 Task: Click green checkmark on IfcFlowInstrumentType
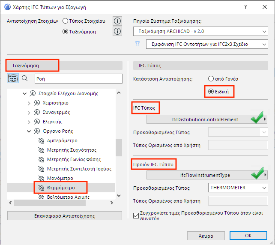[257, 173]
